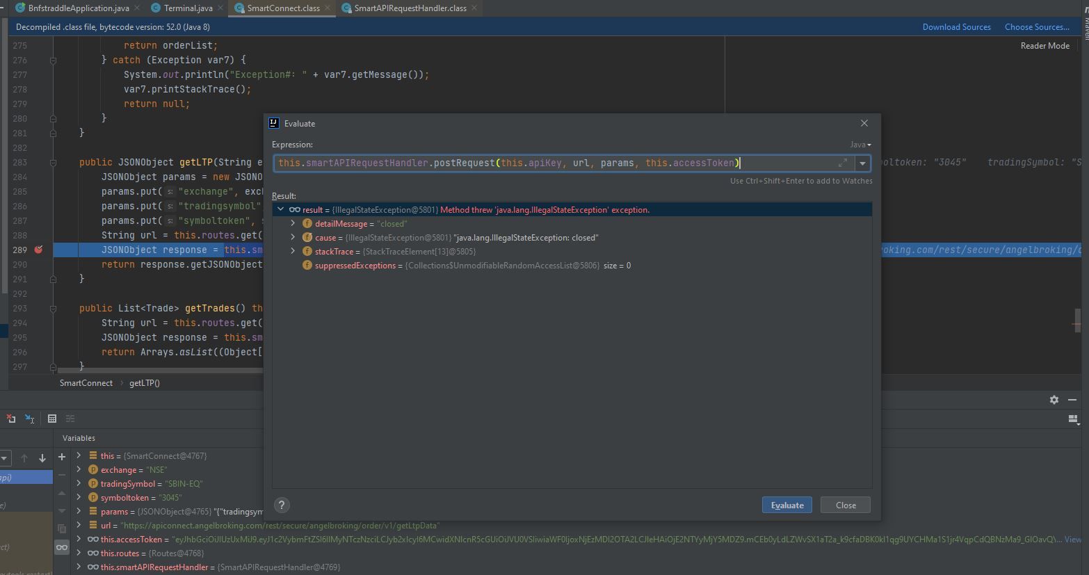Select the SmartConnect.class tab
1089x575 pixels.
283,8
